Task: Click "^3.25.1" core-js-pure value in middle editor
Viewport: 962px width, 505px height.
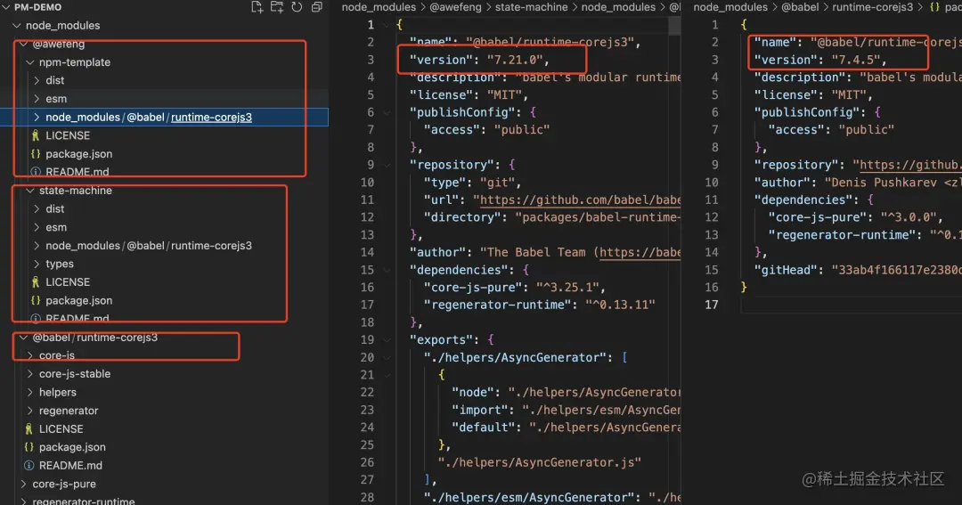Action: coord(567,287)
